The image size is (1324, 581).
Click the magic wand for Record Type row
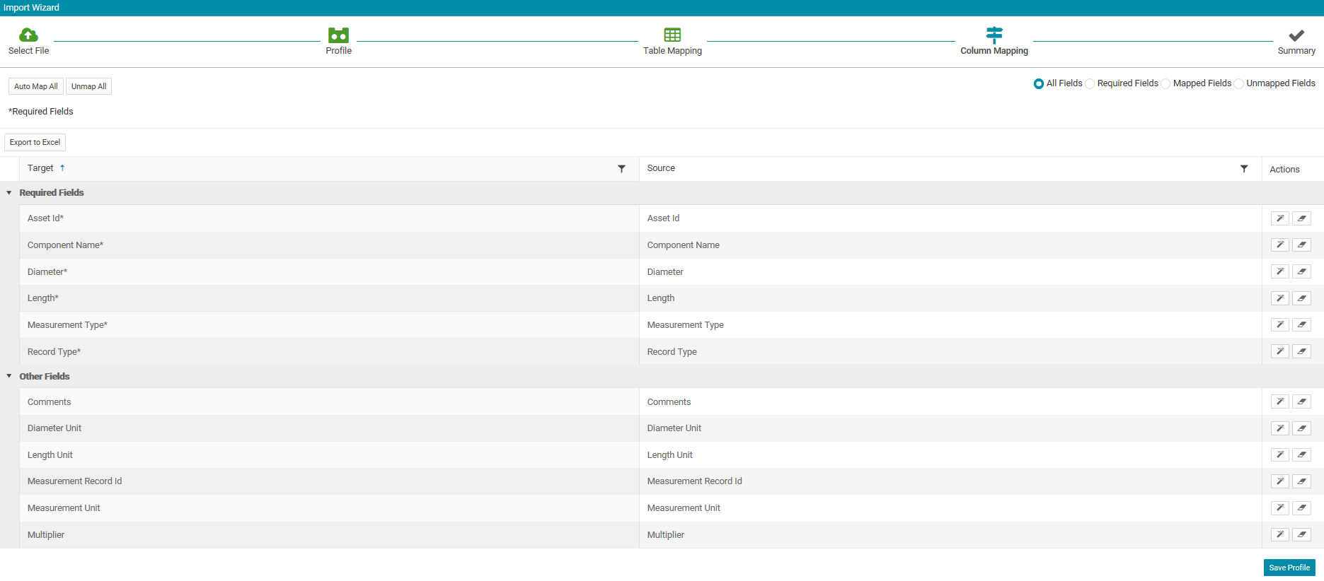[x=1279, y=351]
